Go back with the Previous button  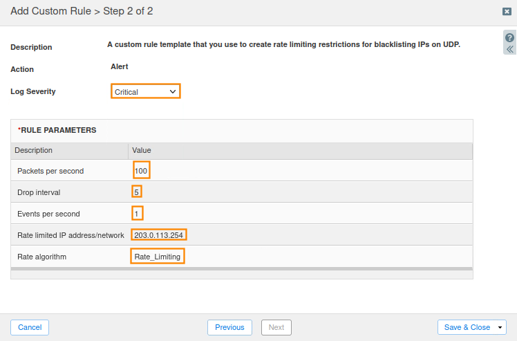tap(229, 327)
